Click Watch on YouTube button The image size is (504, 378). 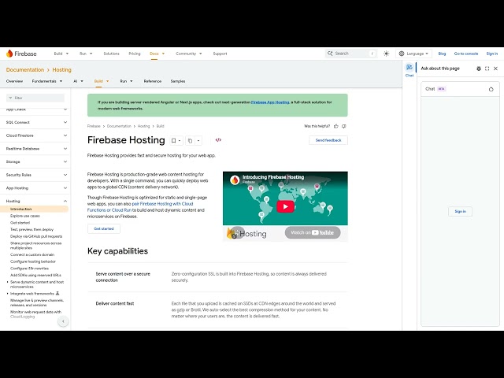(313, 232)
